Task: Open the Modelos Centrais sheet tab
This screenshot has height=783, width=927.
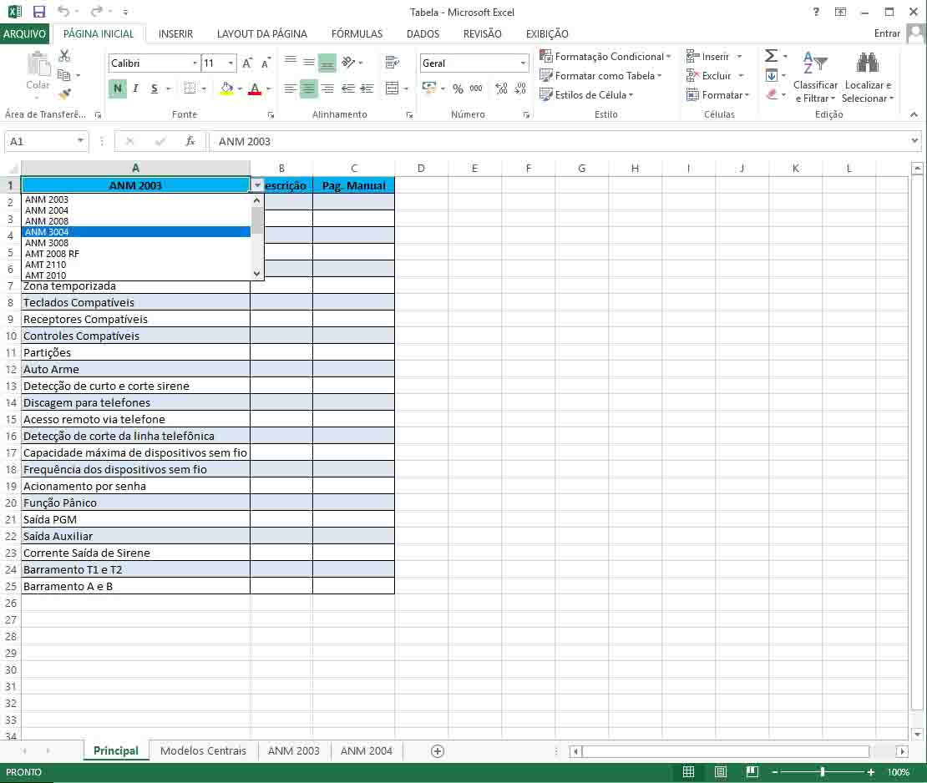Action: [x=203, y=750]
